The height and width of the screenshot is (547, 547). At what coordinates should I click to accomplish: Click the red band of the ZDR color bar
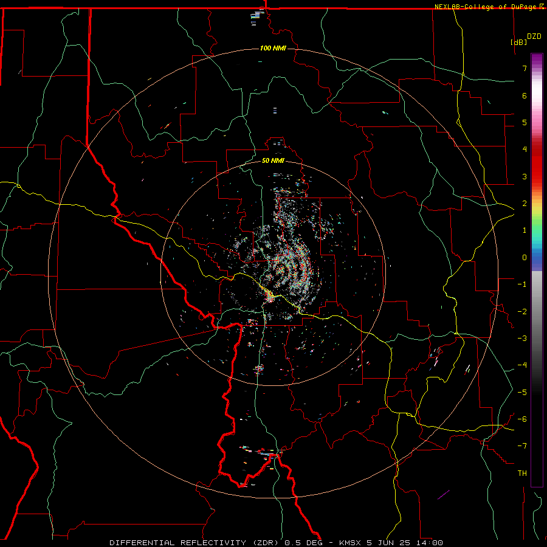click(x=537, y=164)
